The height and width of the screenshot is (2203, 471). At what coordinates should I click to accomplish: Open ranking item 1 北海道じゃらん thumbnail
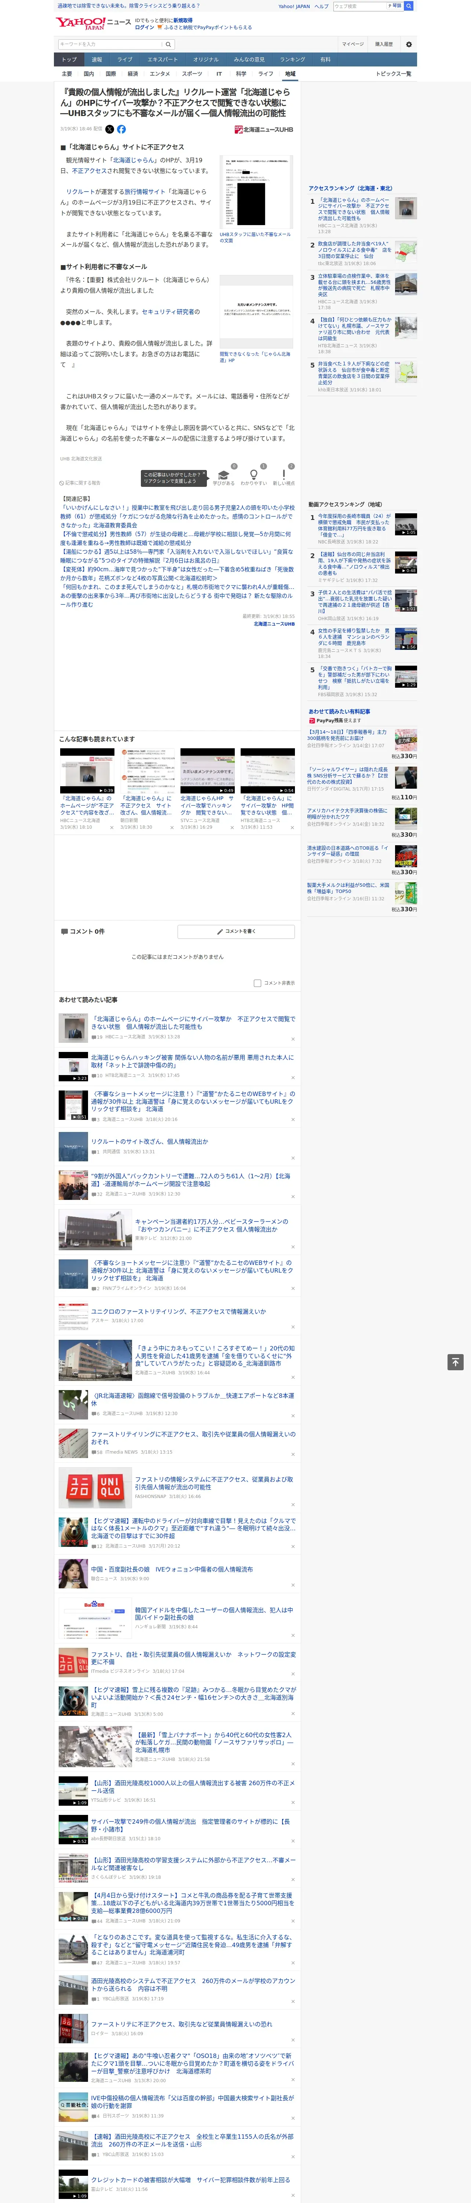tap(406, 208)
